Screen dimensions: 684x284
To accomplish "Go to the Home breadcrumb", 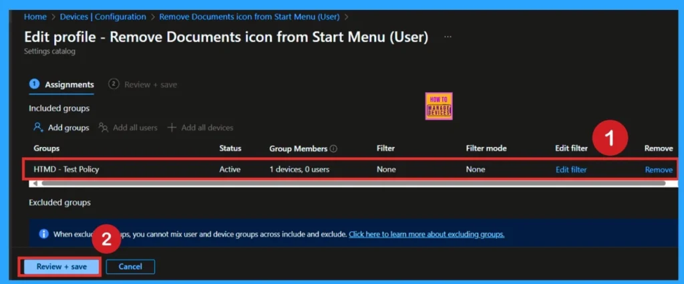I will [35, 17].
